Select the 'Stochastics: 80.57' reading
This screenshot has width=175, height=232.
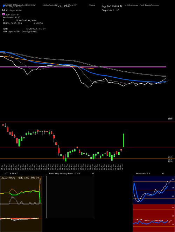click(12, 18)
